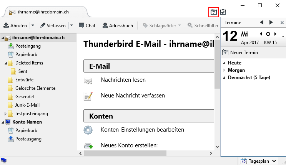Close the Termine side pane
Viewport: 286px width, 165px height.
(x=281, y=23)
